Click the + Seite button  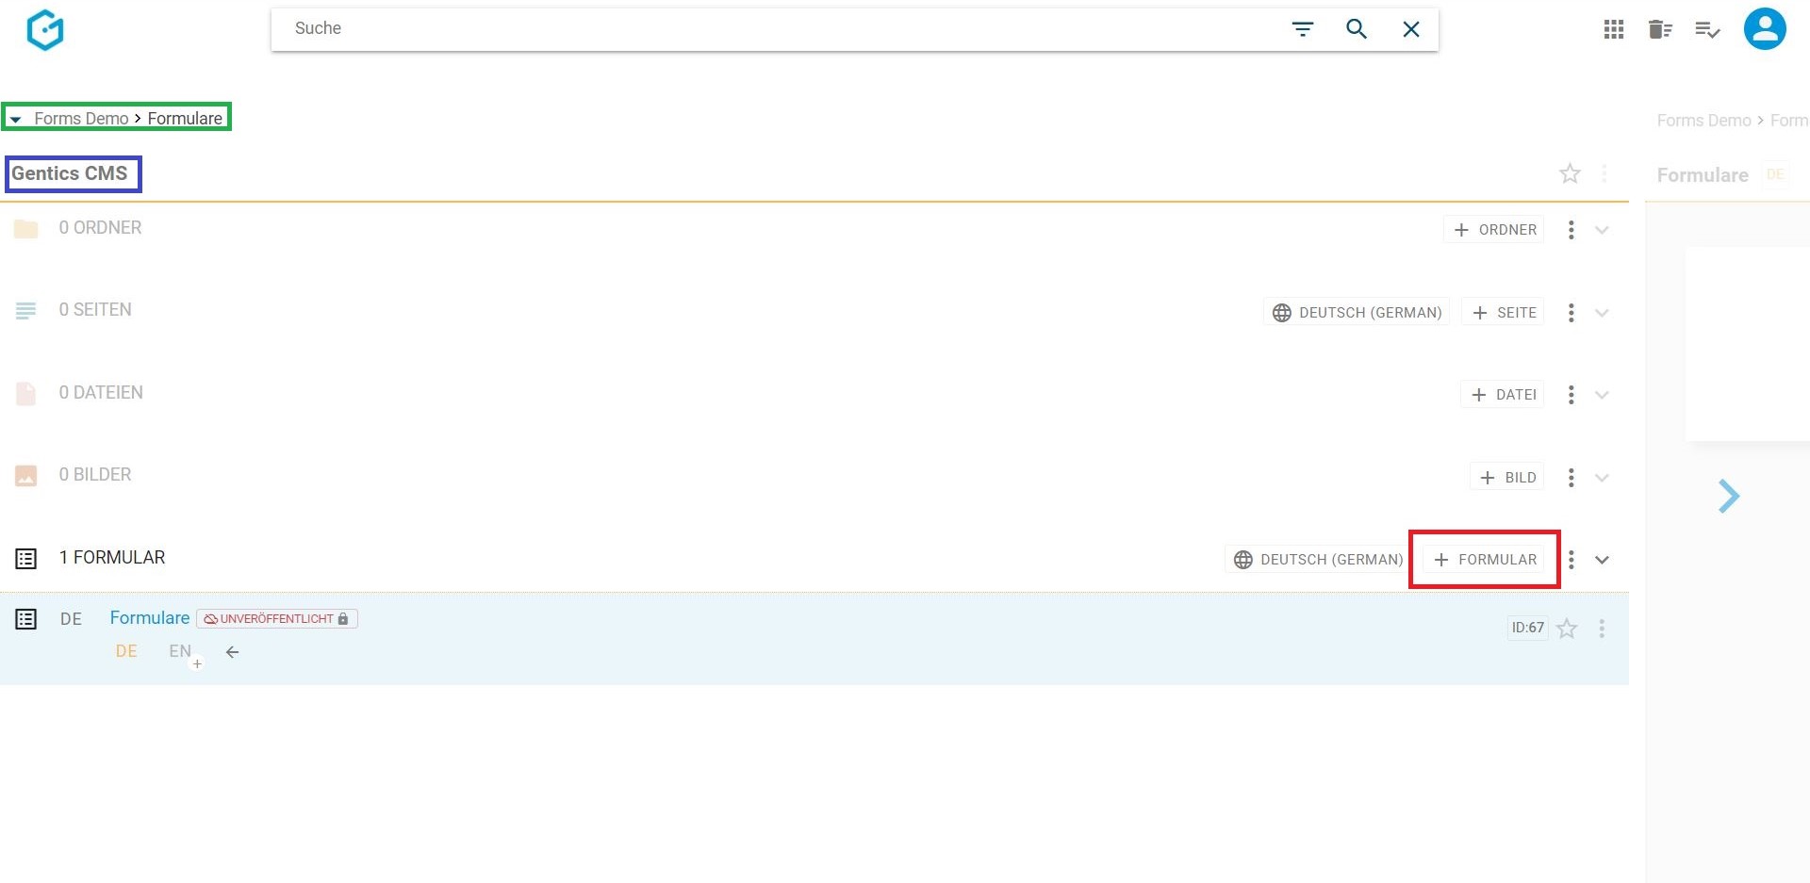tap(1503, 312)
